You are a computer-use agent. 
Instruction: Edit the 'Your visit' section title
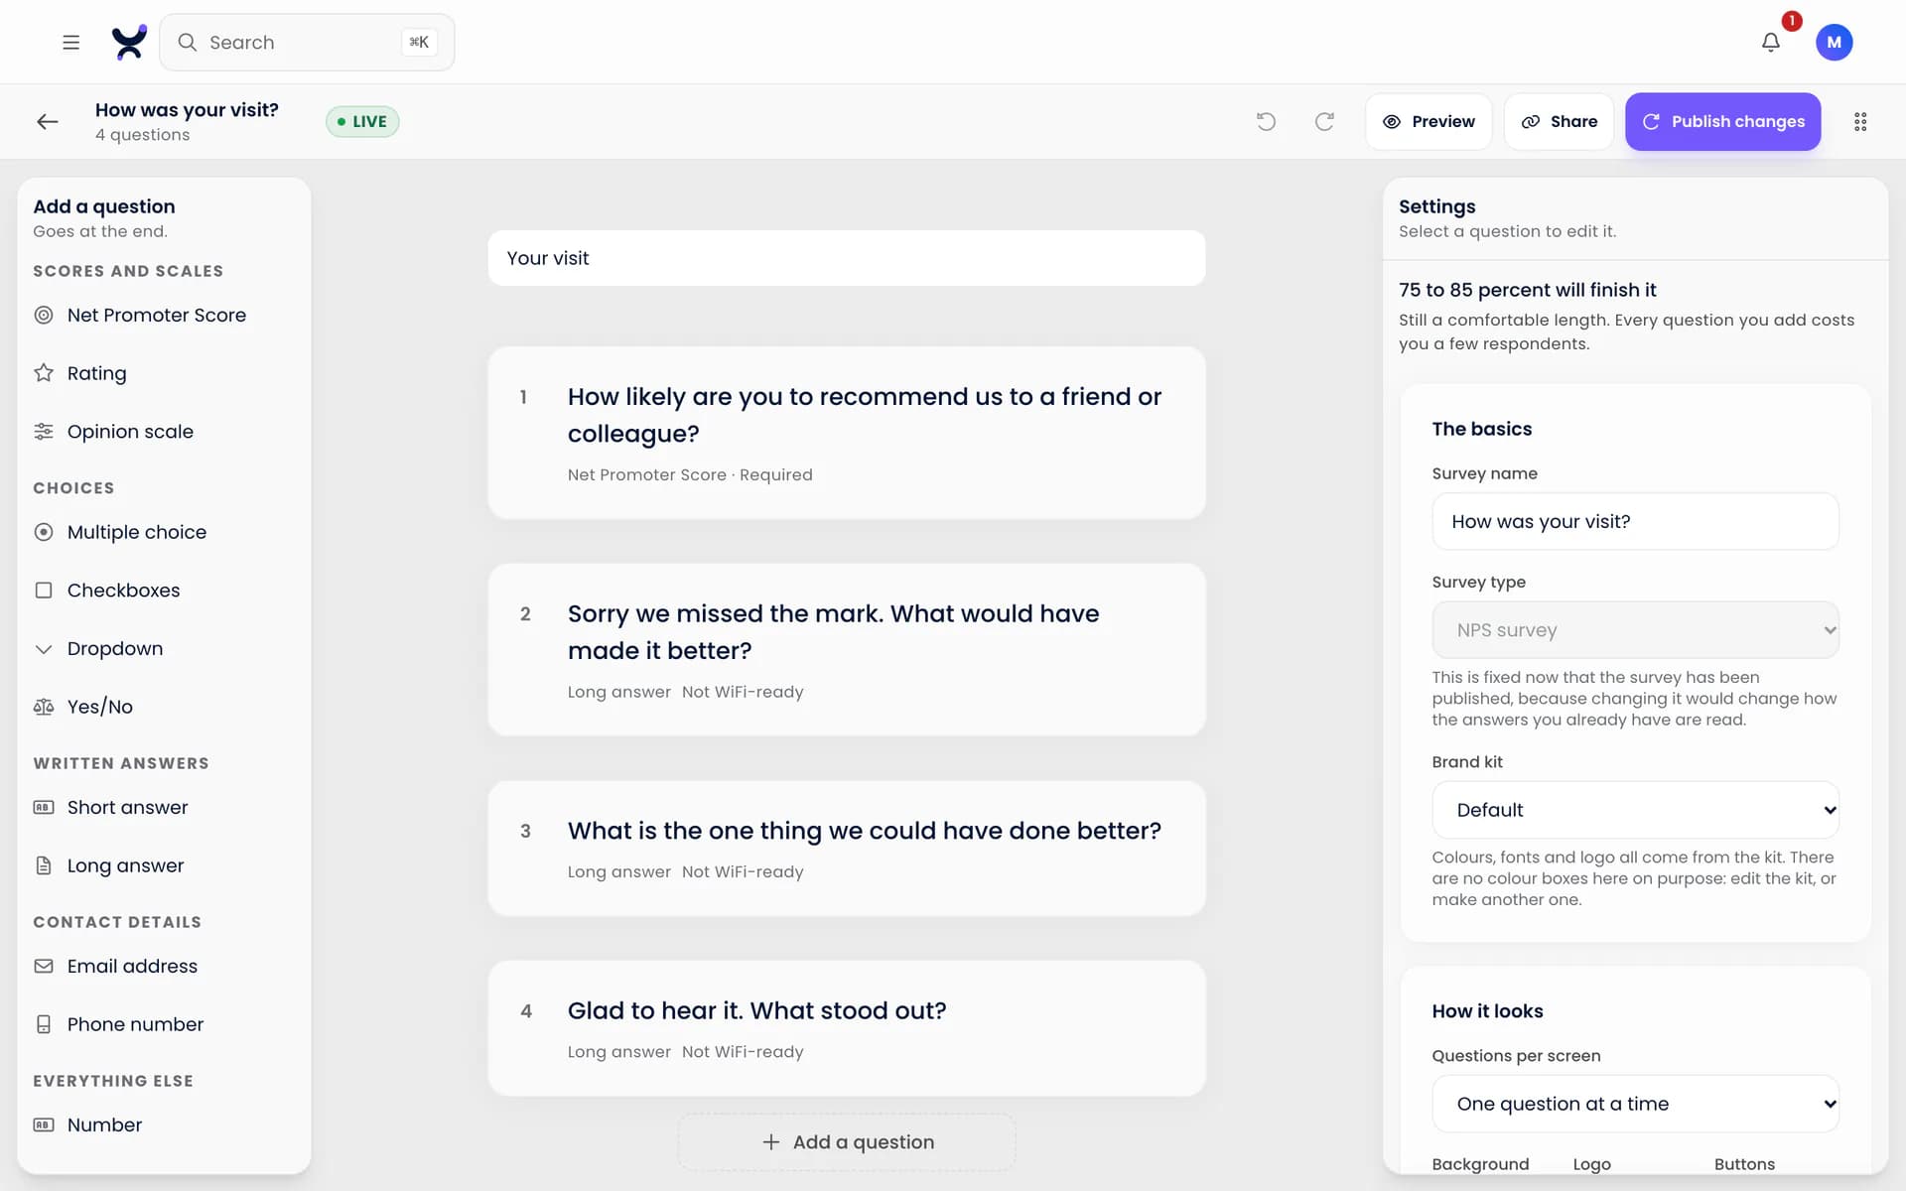click(x=847, y=258)
